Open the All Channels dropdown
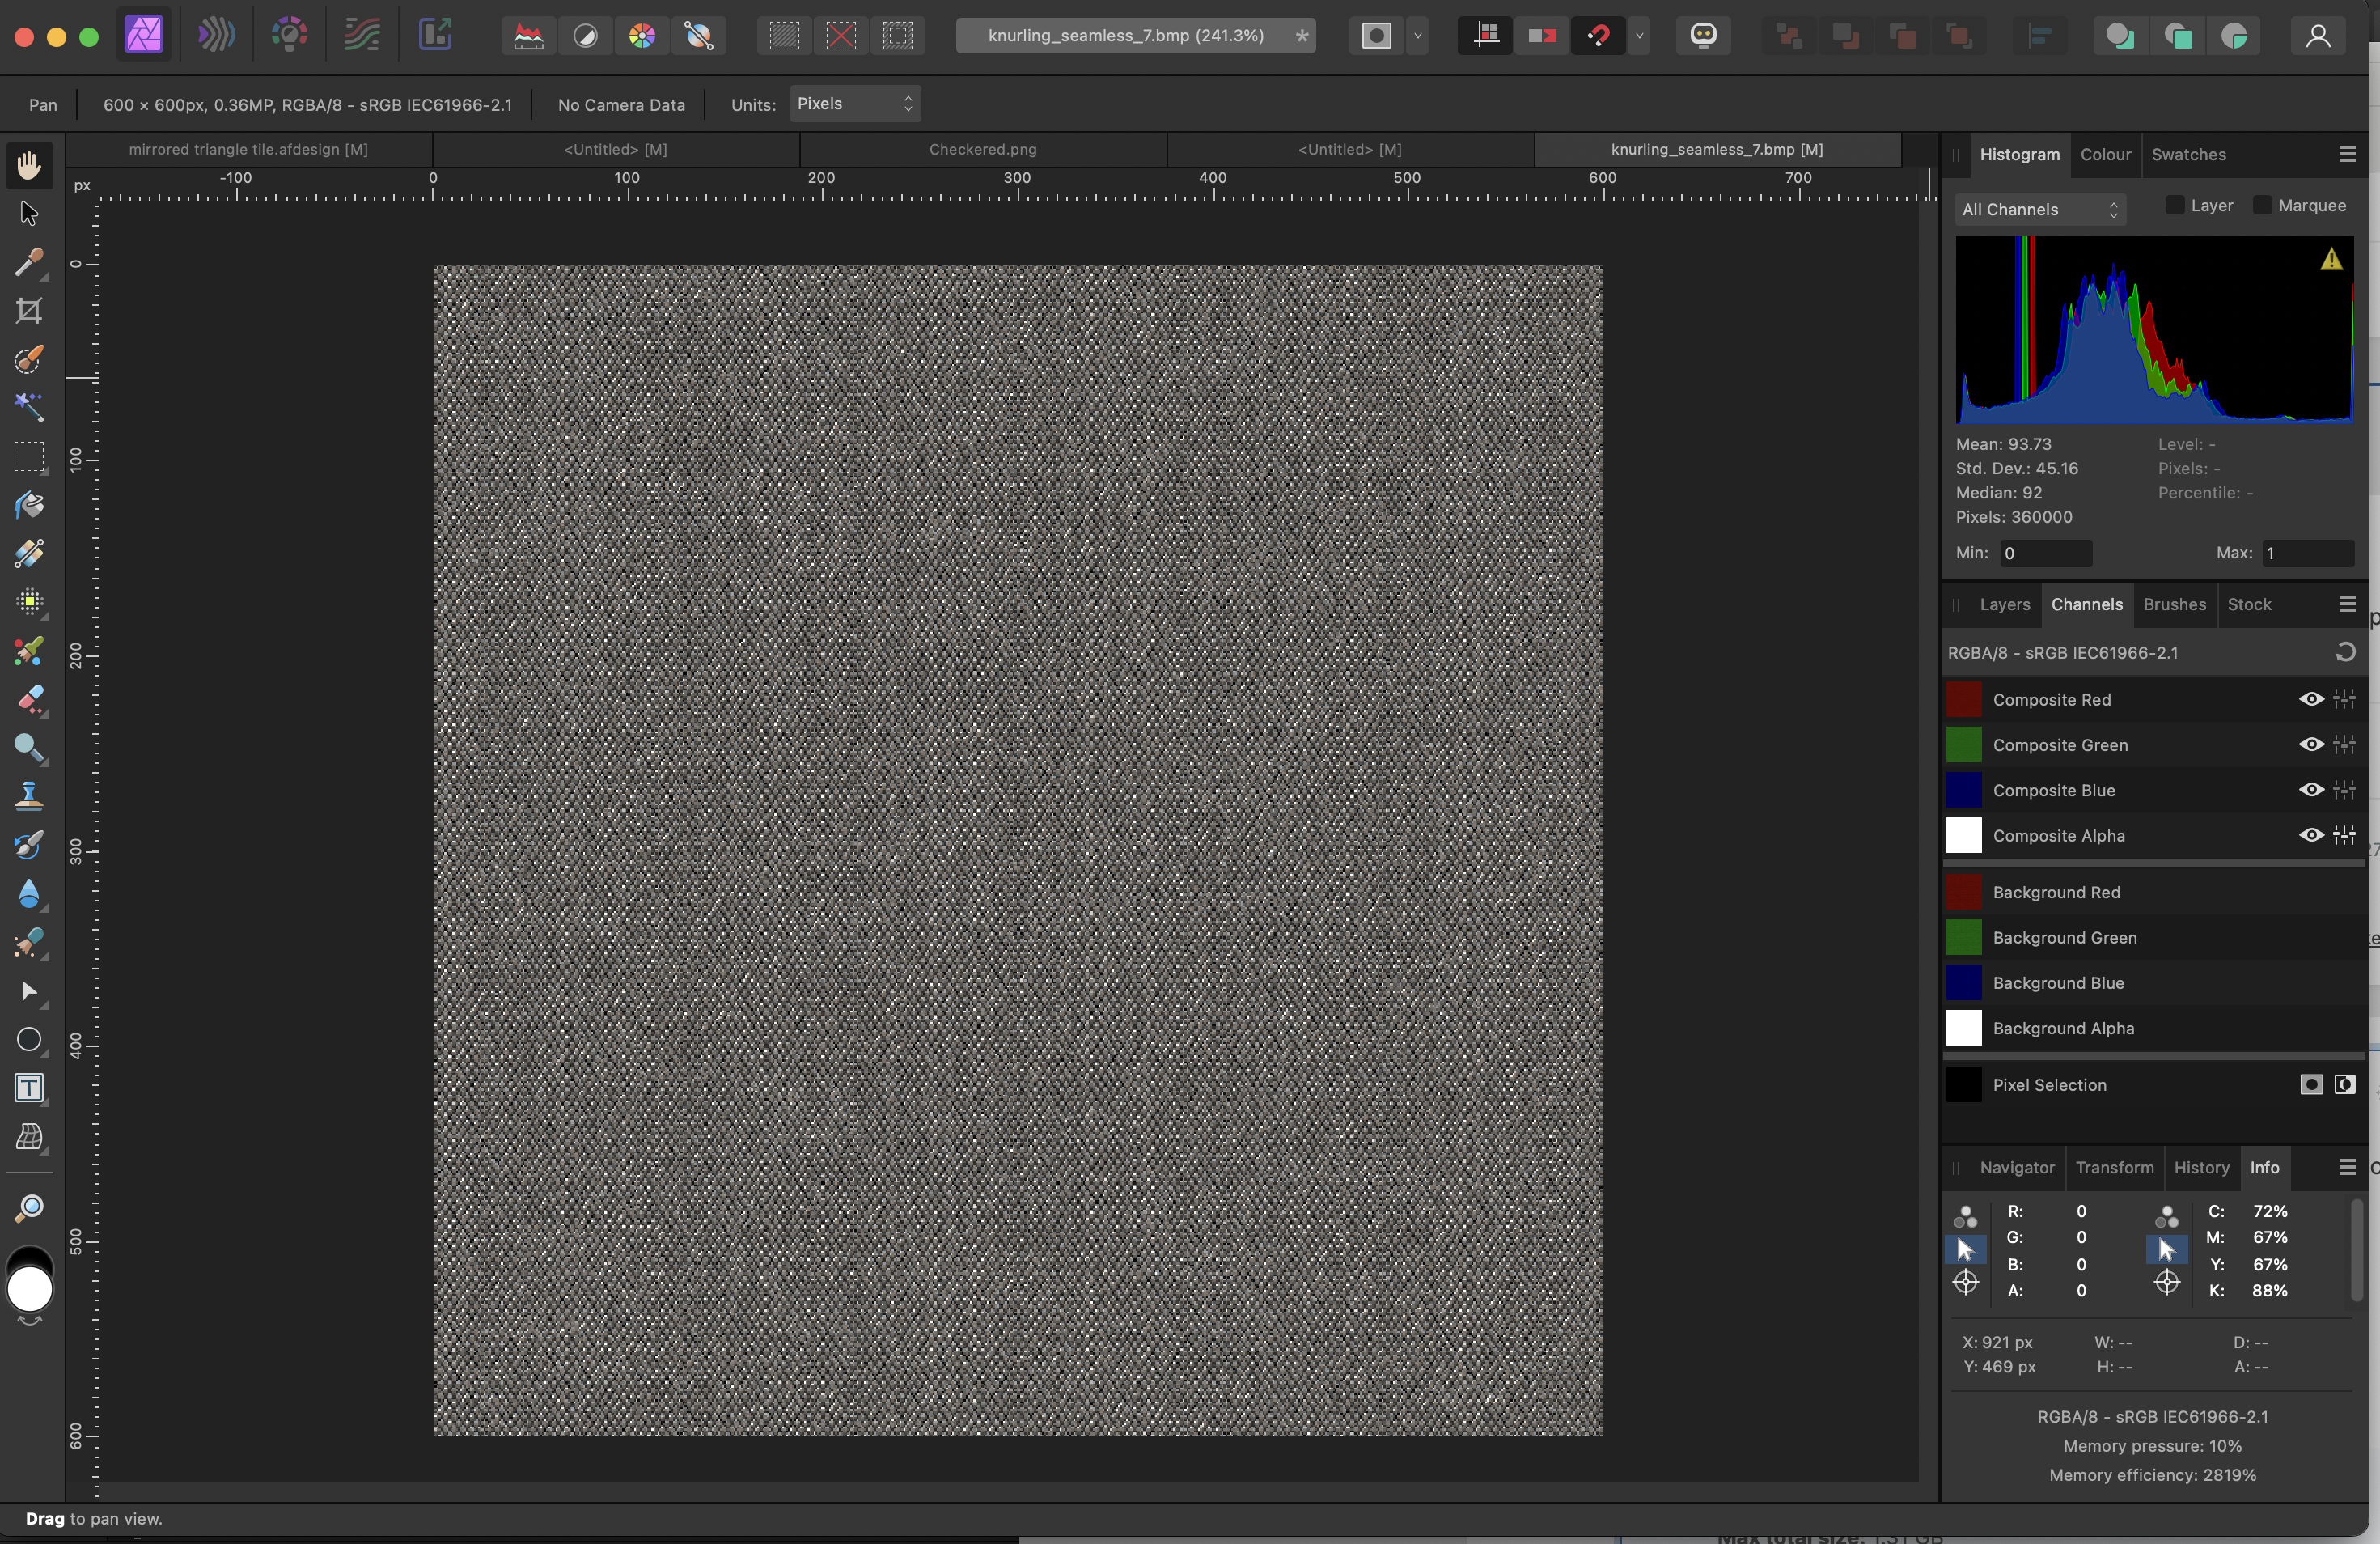Screen dimensions: 2380x1544 (2040, 209)
